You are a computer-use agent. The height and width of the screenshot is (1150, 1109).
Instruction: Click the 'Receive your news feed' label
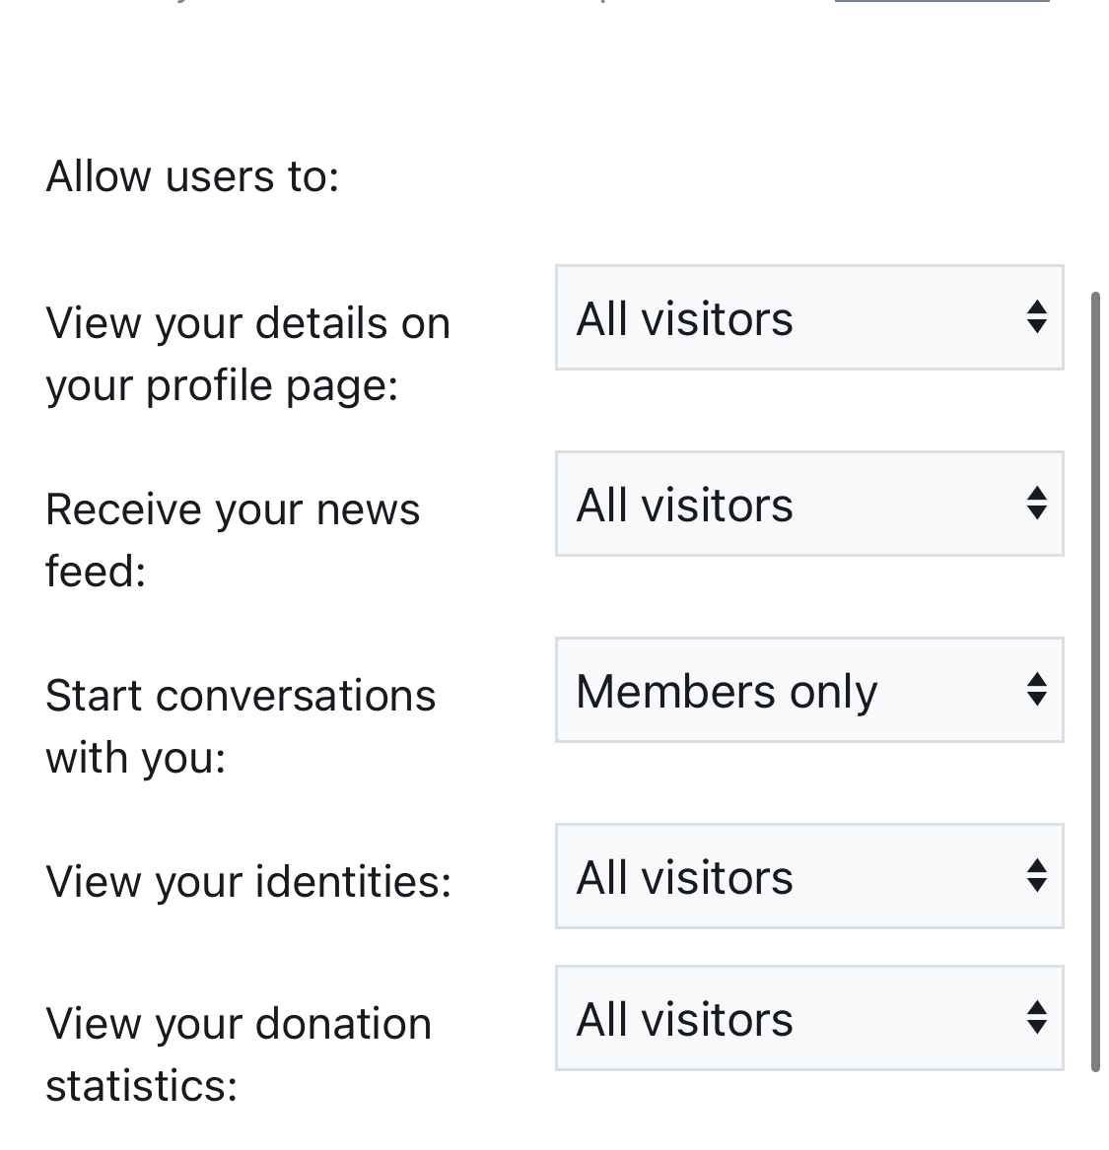pyautogui.click(x=233, y=540)
